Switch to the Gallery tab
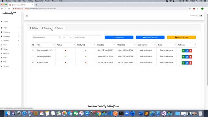Screen dimensions: 208x117 coord(34,28)
